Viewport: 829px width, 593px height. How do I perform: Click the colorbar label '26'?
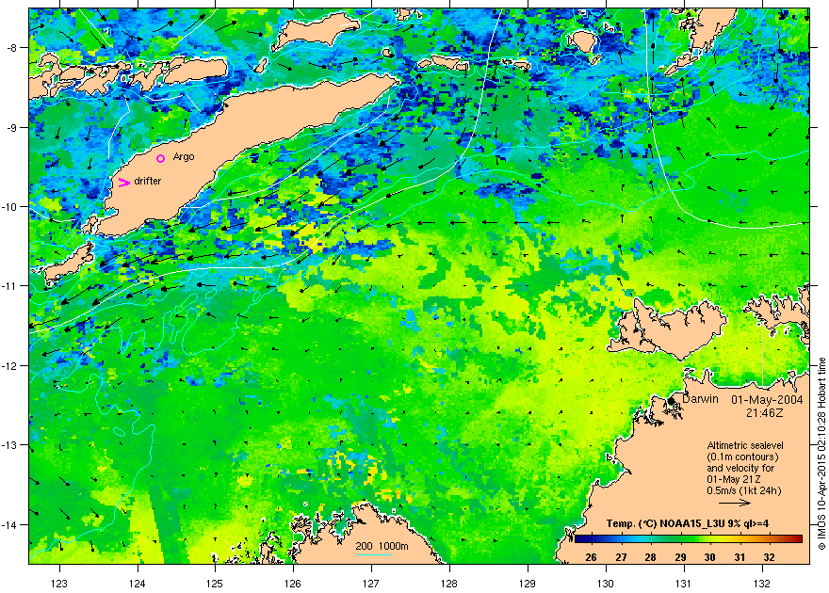click(591, 557)
